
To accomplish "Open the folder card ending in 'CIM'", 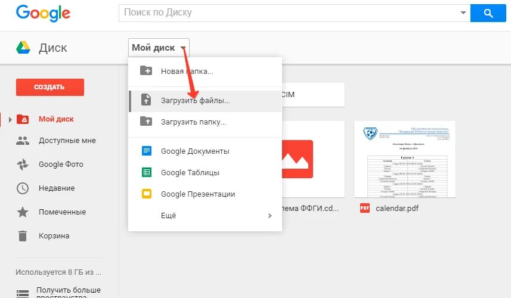I will pos(313,95).
